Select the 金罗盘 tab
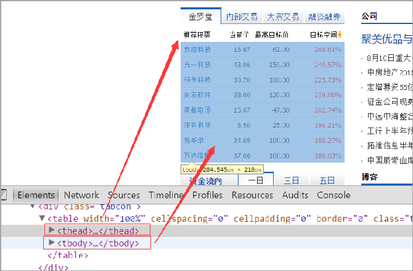Image resolution: width=413 pixels, height=271 pixels. (200, 17)
